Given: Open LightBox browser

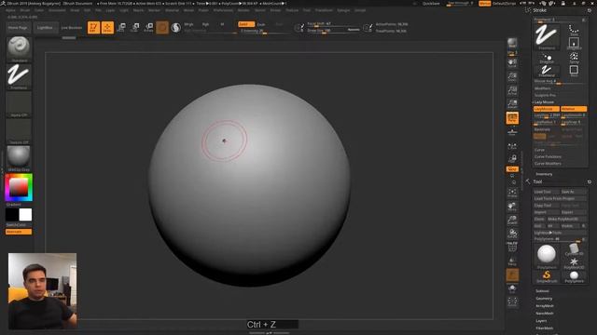Looking at the screenshot, I should [x=45, y=28].
